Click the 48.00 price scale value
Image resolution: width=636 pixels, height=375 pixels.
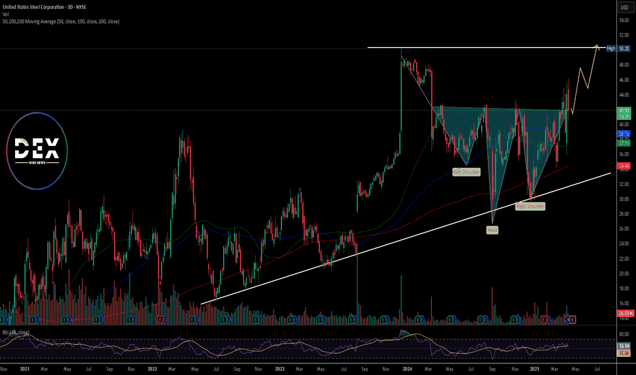[624, 65]
